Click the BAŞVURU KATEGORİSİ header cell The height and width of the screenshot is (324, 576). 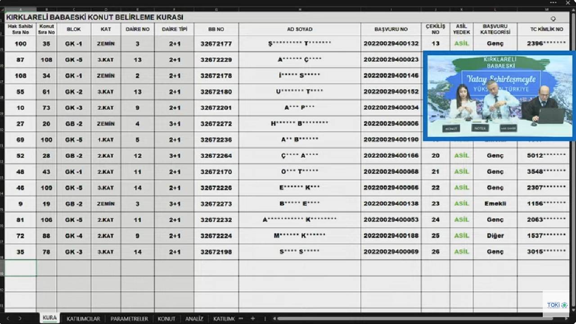click(495, 29)
